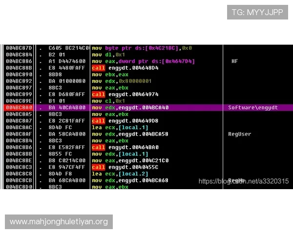Select address 004BC886 row
Image resolution: width=293 pixels, height=234 pixels.
19,61
